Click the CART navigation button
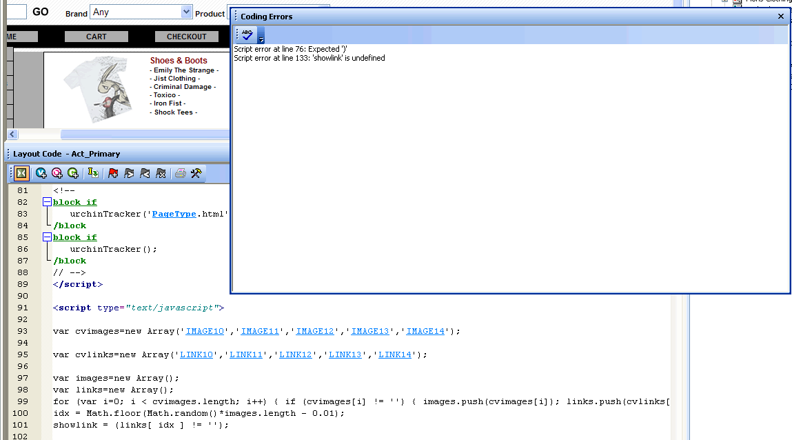The height and width of the screenshot is (440, 792). click(x=97, y=37)
